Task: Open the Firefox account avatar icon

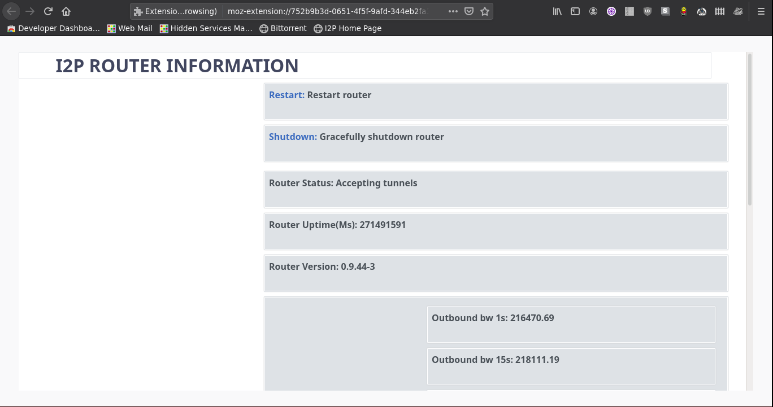Action: (x=593, y=11)
